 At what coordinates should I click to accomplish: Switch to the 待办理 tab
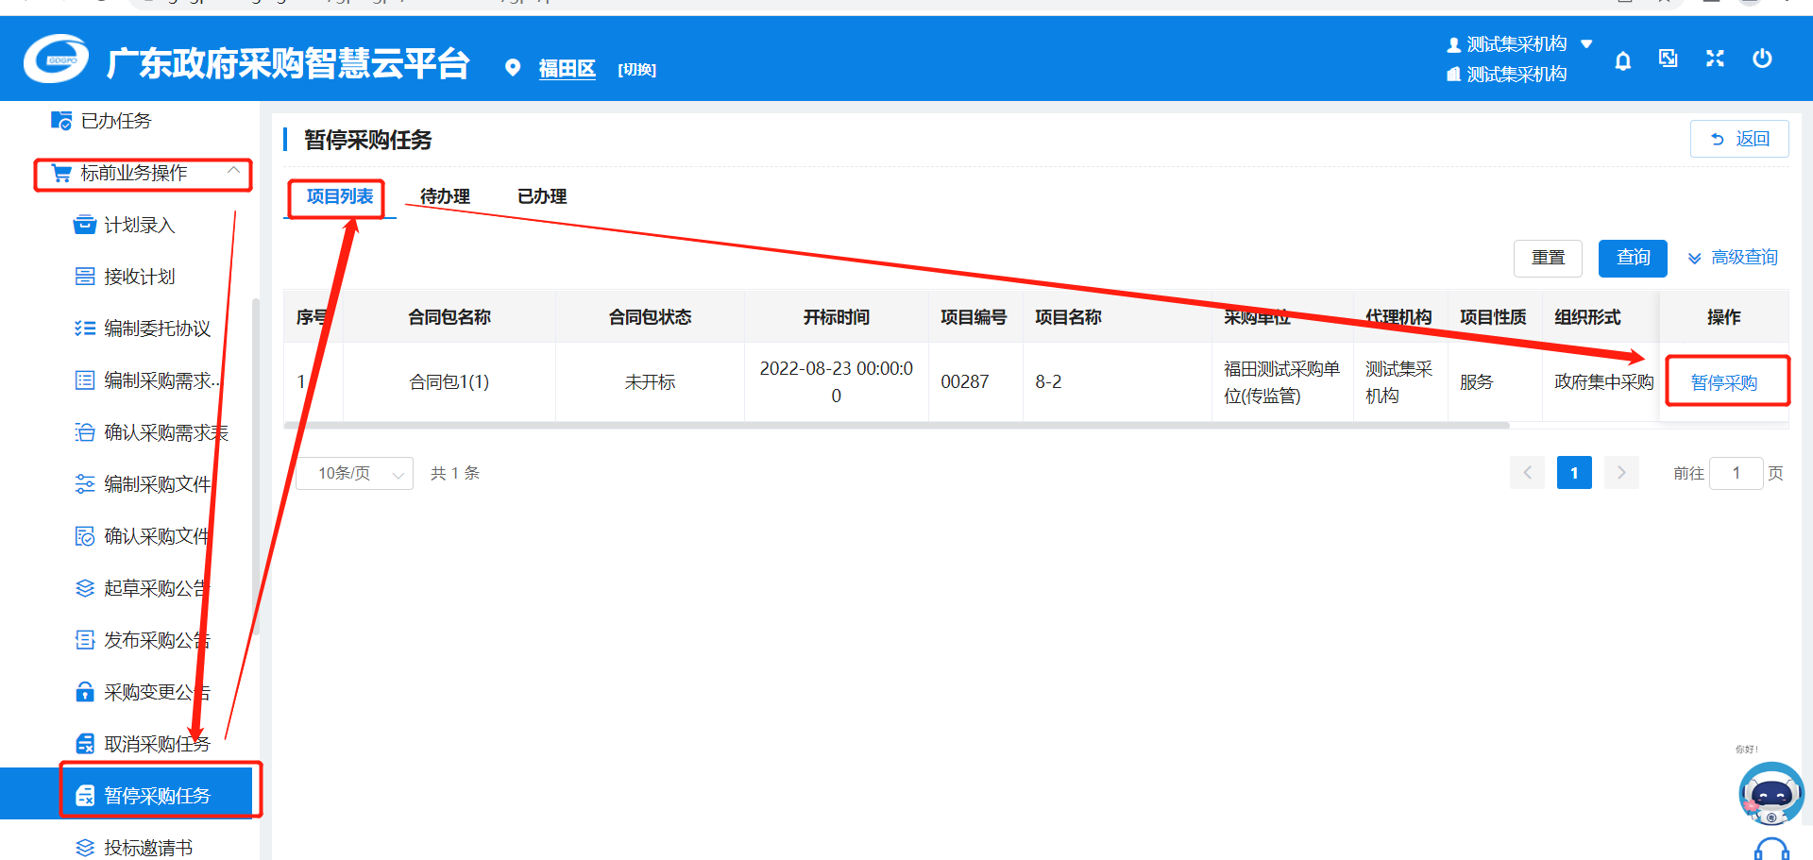point(445,196)
